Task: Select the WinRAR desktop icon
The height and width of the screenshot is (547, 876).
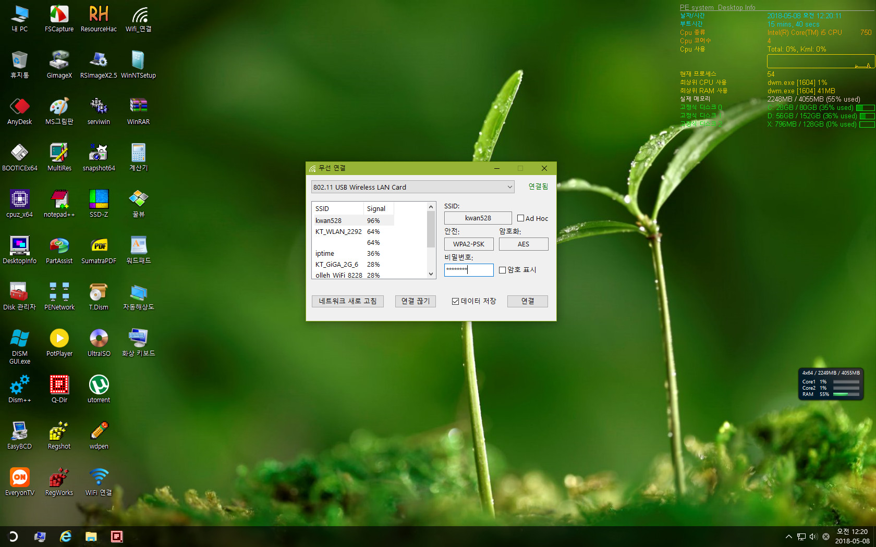Action: (138, 111)
